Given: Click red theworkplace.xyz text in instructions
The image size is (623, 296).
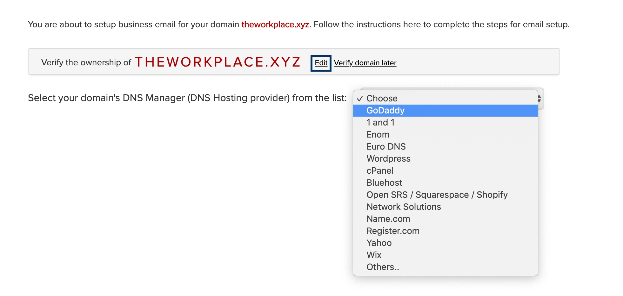Looking at the screenshot, I should [x=275, y=25].
